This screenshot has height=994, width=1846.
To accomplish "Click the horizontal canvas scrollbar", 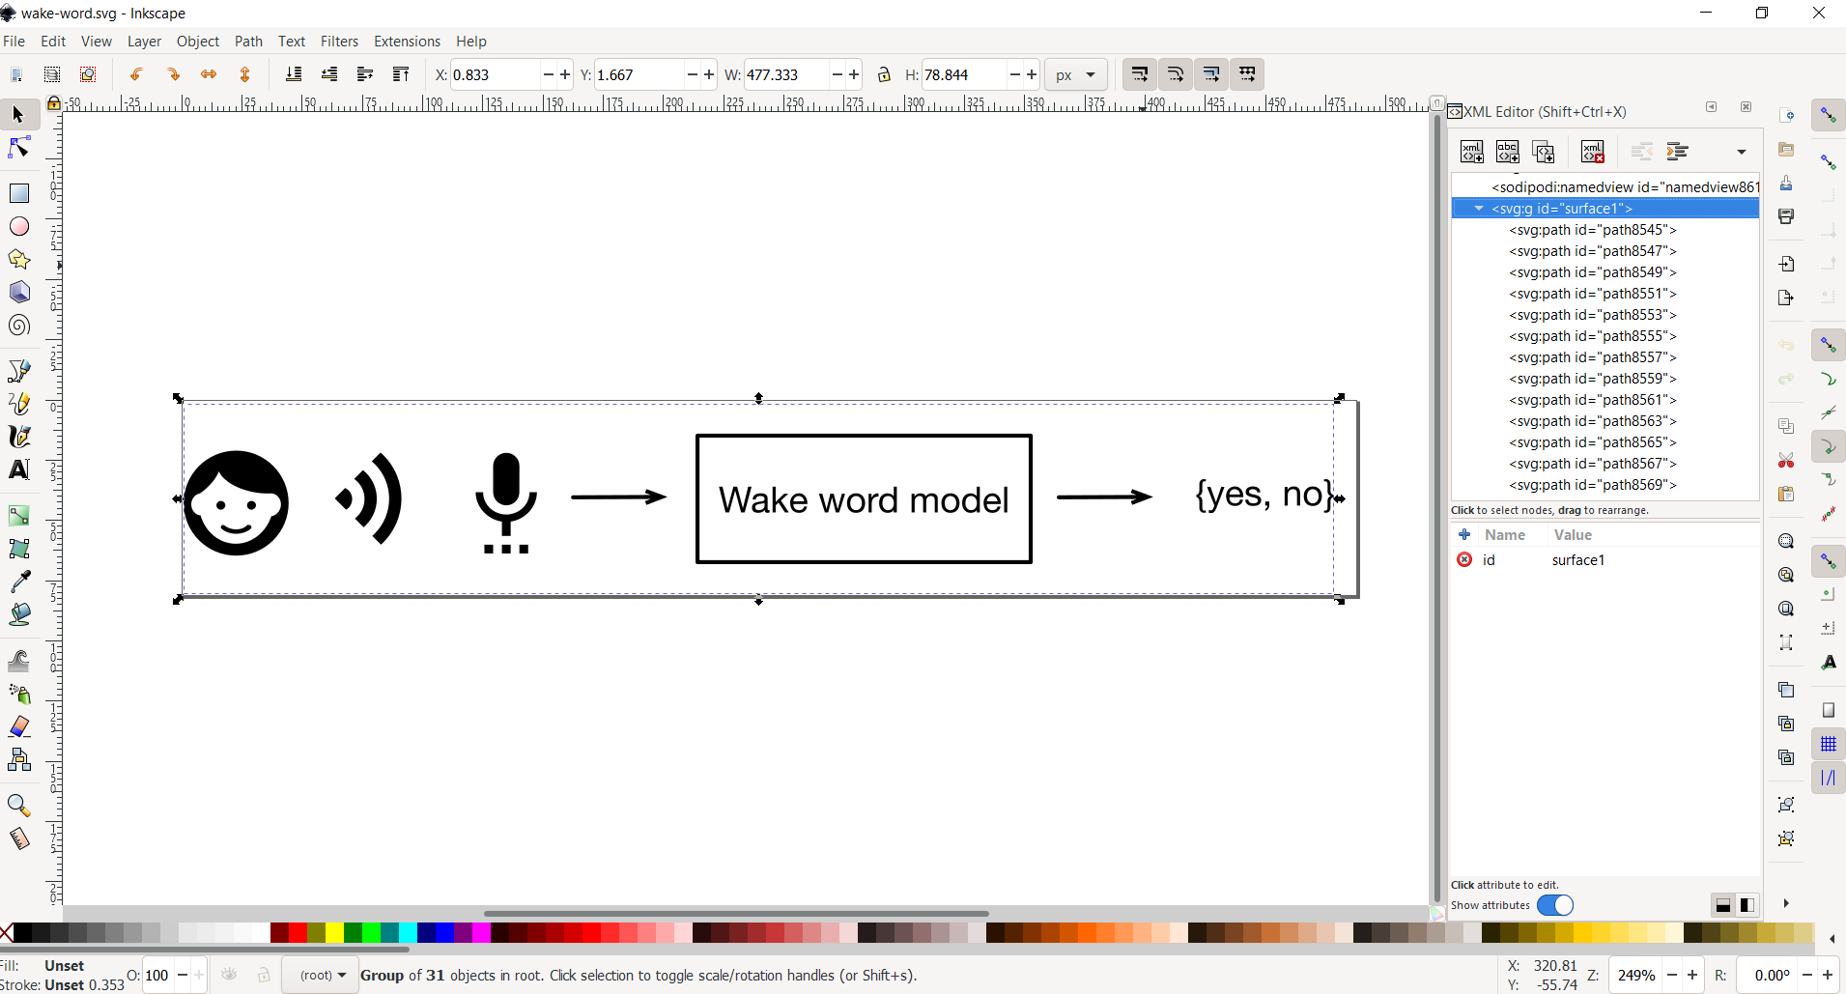I will pos(735,913).
